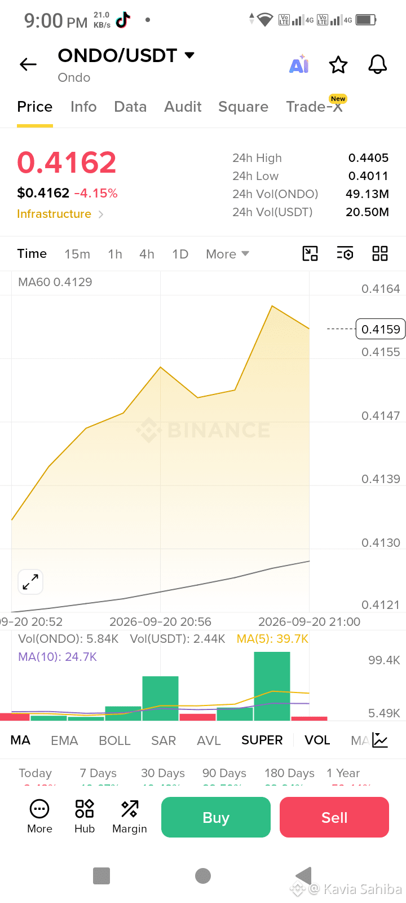
Task: Tap the back arrow icon
Action: [x=28, y=64]
